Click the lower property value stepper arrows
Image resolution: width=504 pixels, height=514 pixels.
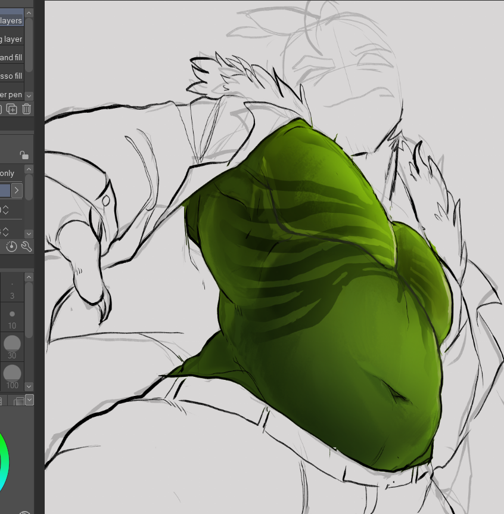pyautogui.click(x=5, y=232)
